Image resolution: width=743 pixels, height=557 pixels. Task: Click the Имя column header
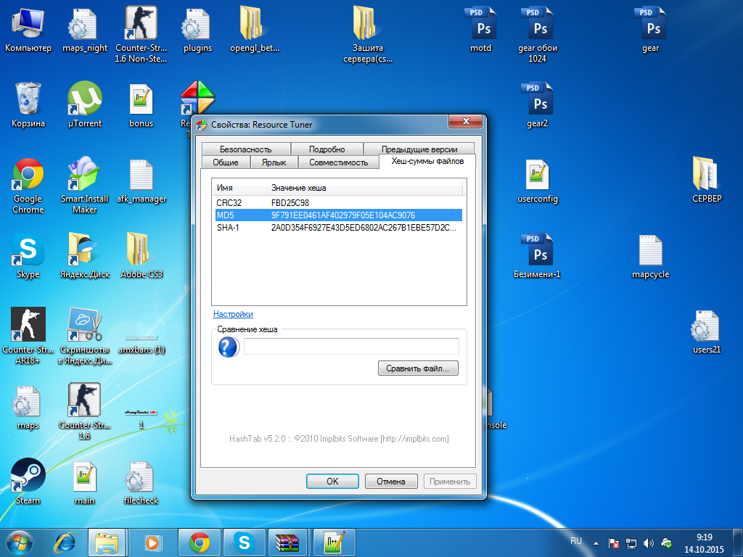click(239, 188)
